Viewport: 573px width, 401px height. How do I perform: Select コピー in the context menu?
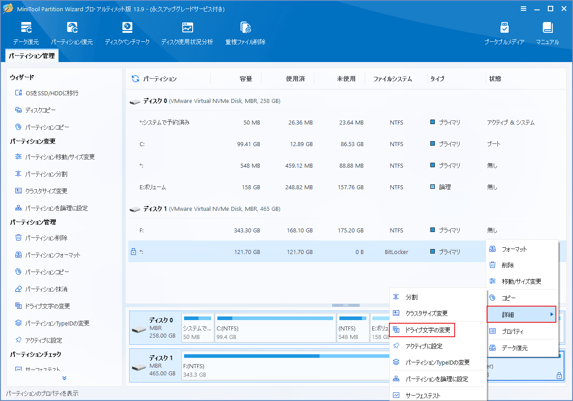pyautogui.click(x=522, y=298)
